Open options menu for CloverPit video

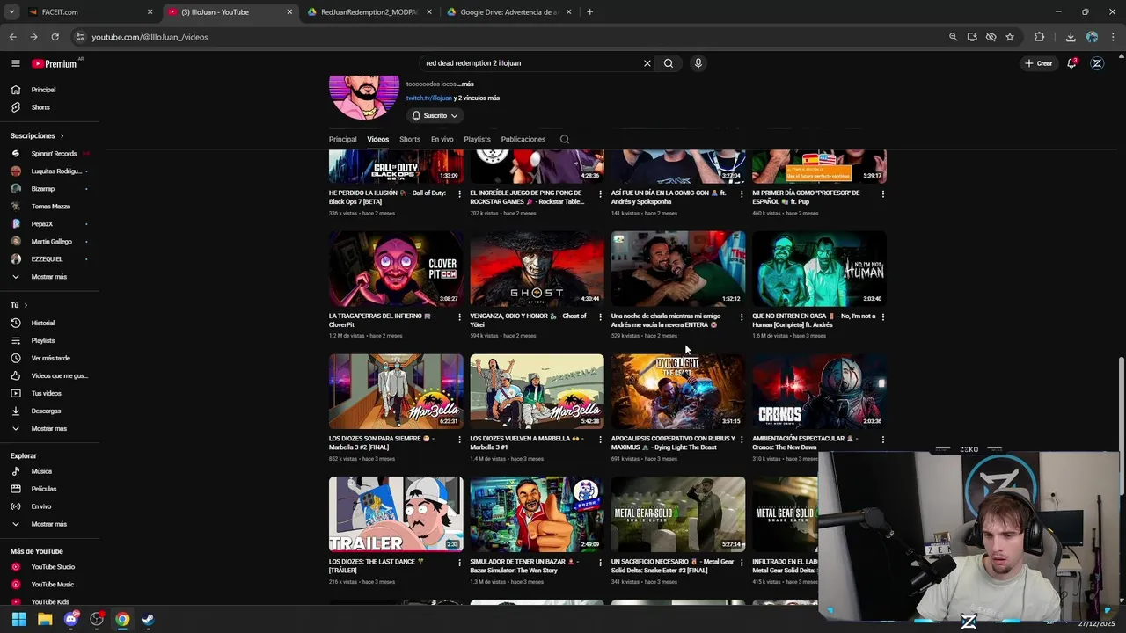[459, 316]
